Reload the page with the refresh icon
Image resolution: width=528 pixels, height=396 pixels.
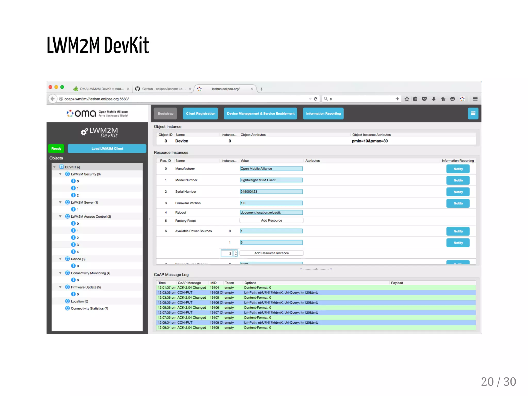pyautogui.click(x=315, y=99)
